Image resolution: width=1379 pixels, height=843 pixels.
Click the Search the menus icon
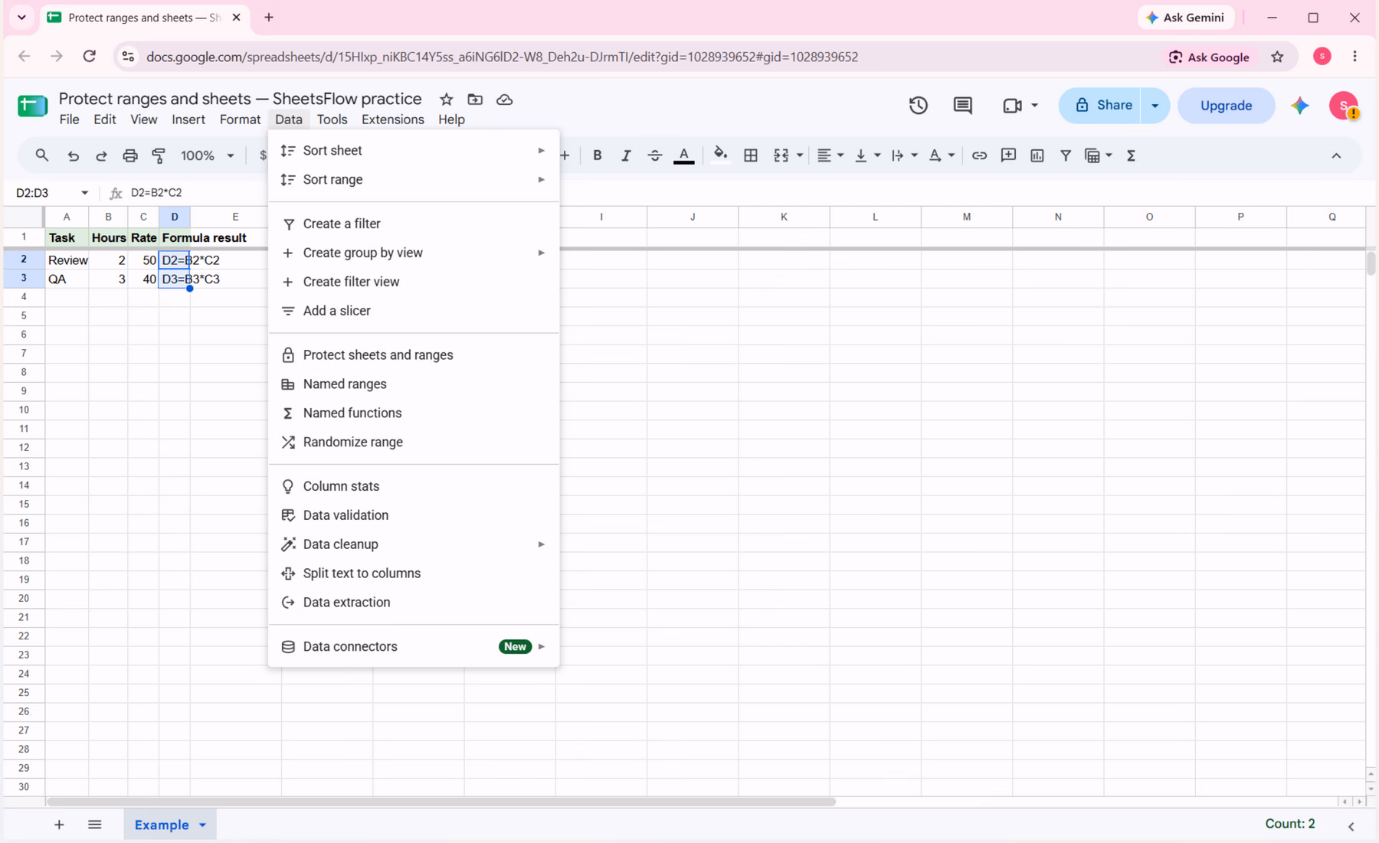(x=42, y=155)
